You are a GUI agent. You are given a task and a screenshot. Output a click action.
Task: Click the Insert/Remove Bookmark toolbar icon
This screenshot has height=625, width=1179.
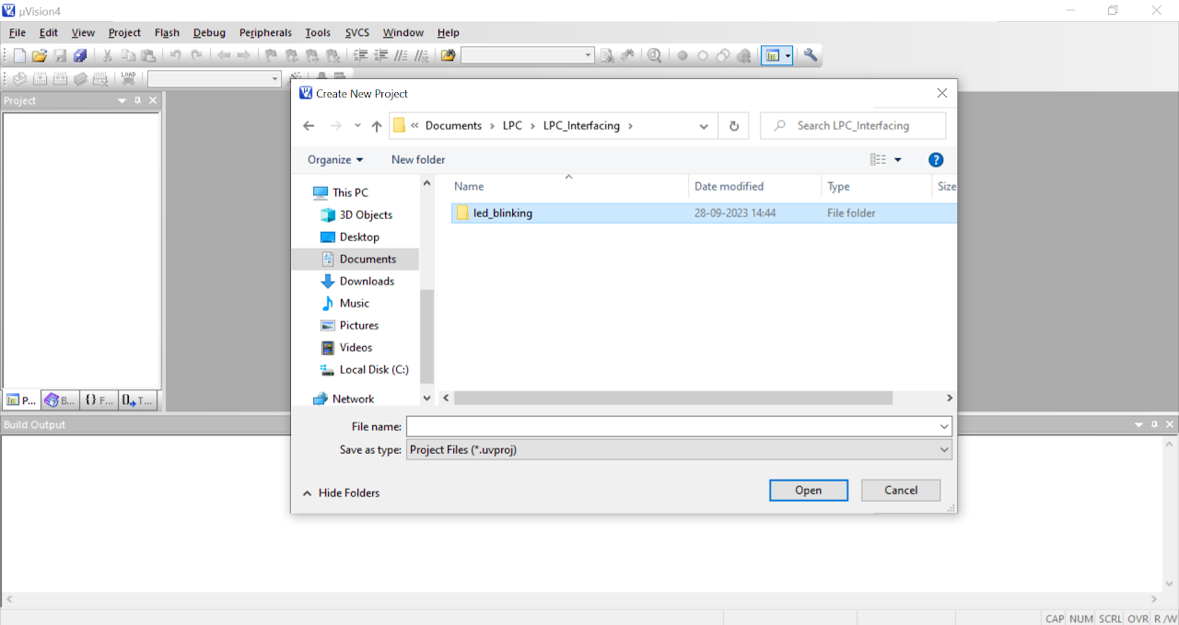click(x=270, y=55)
